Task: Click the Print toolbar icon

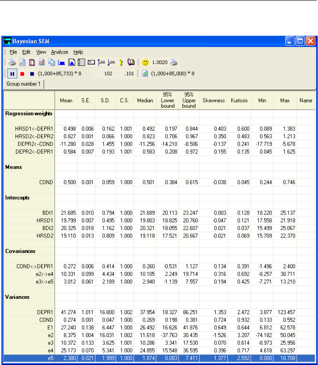Action: click(x=12, y=62)
